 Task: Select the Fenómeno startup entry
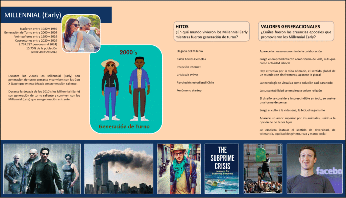189,91
